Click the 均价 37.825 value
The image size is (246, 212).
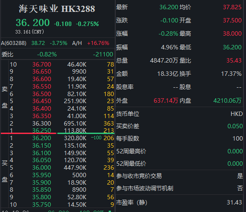tap(232, 7)
